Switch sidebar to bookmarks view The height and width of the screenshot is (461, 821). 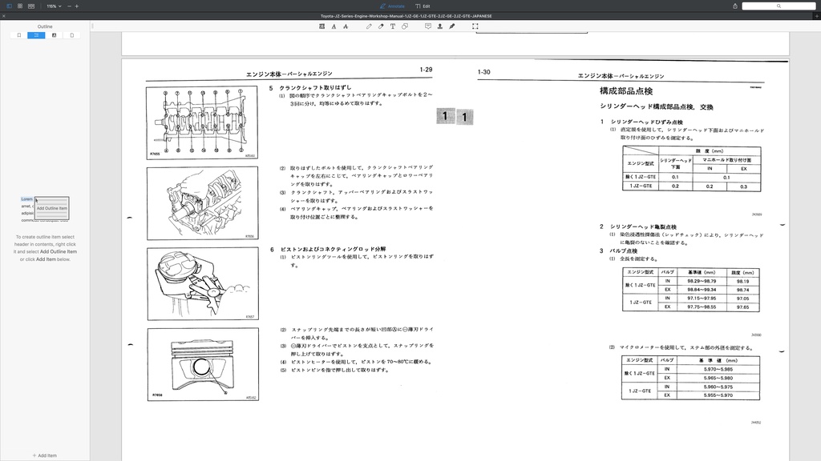pos(19,34)
